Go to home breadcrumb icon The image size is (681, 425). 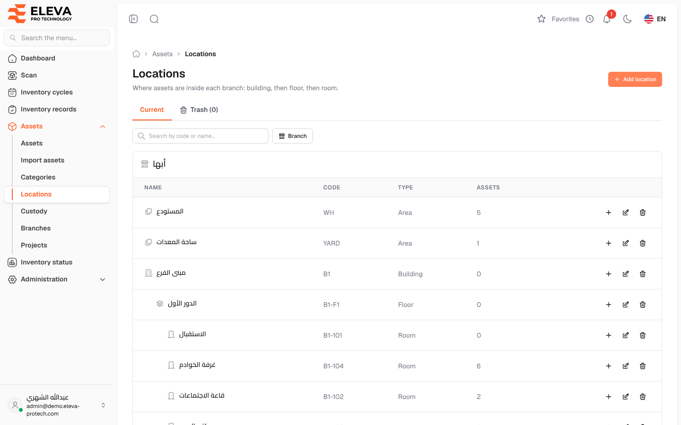pyautogui.click(x=136, y=54)
